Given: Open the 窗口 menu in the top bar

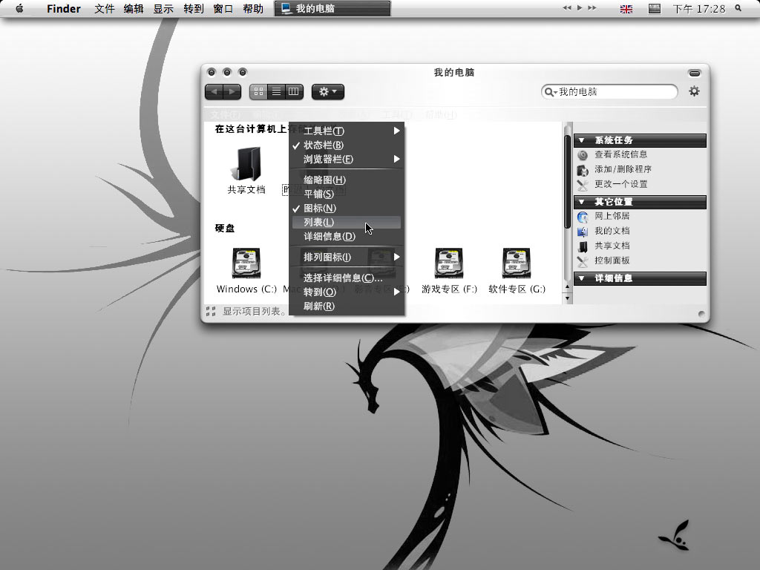Looking at the screenshot, I should (223, 9).
